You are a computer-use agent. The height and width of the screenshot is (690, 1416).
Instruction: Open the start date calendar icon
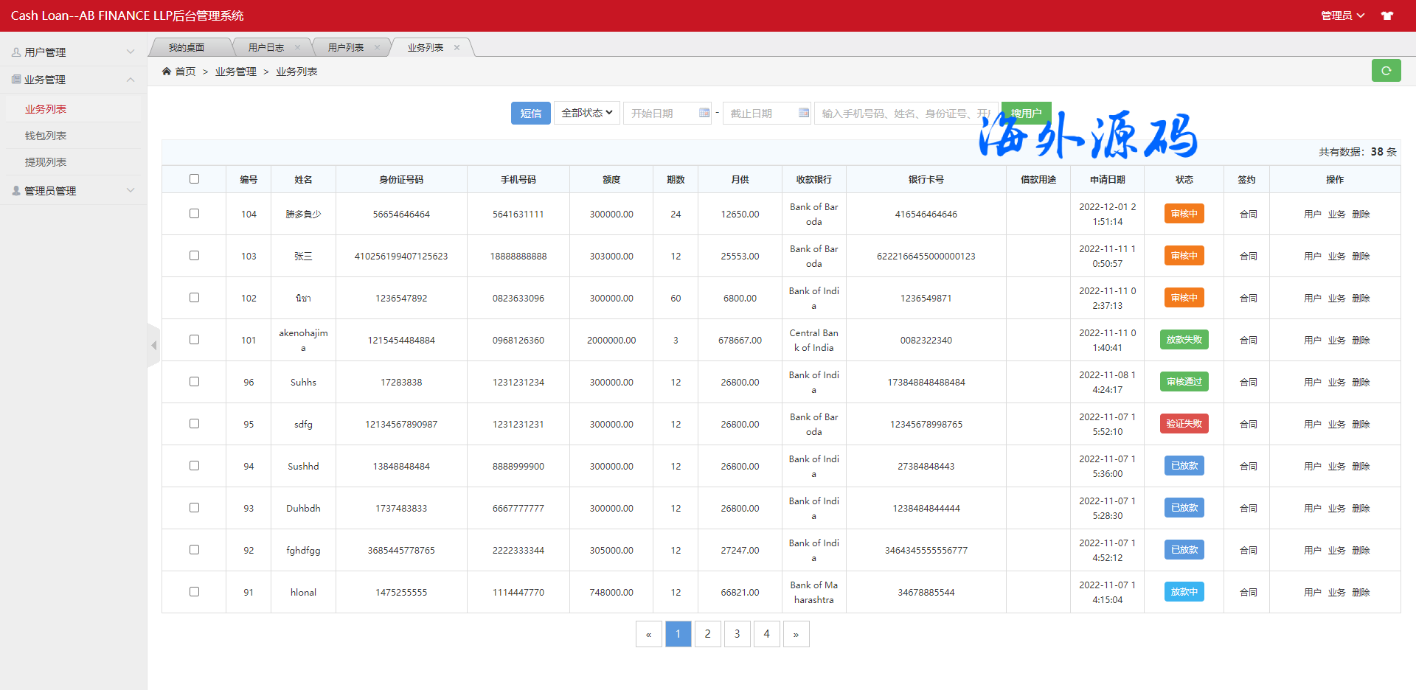pos(704,113)
